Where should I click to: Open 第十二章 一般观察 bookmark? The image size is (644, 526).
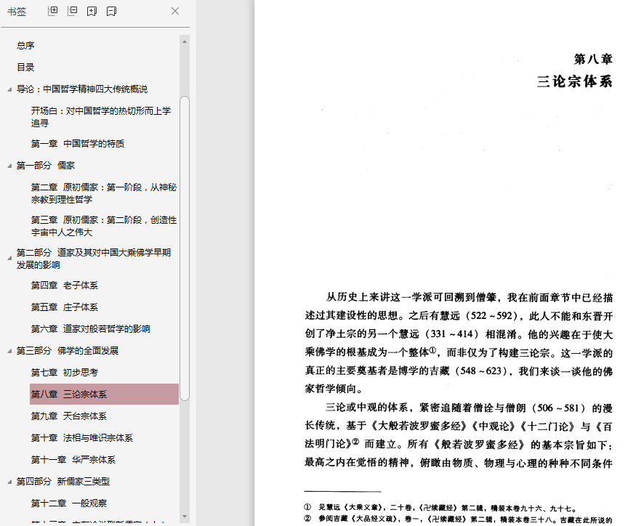pos(69,503)
